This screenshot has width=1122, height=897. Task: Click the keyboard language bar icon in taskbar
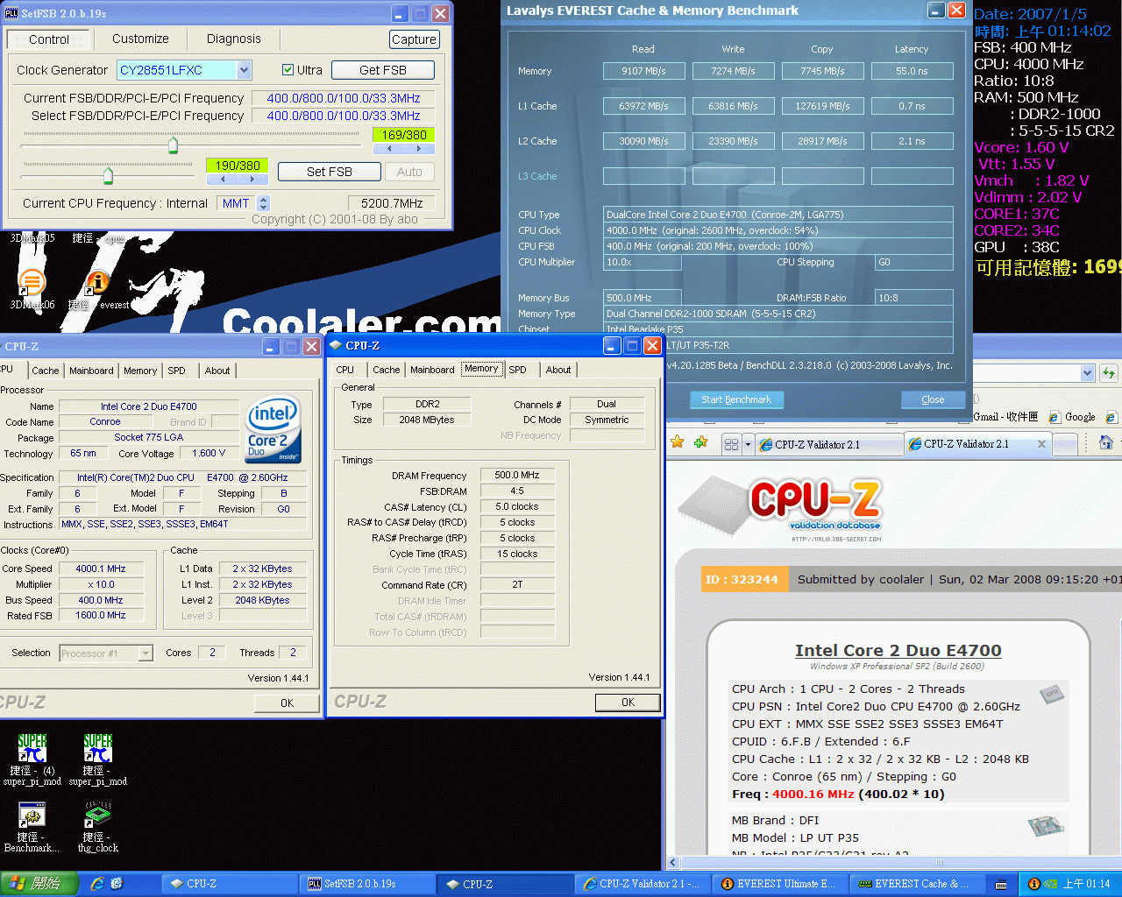click(1001, 885)
